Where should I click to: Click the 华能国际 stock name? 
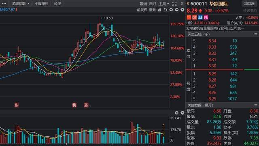coord(219,4)
